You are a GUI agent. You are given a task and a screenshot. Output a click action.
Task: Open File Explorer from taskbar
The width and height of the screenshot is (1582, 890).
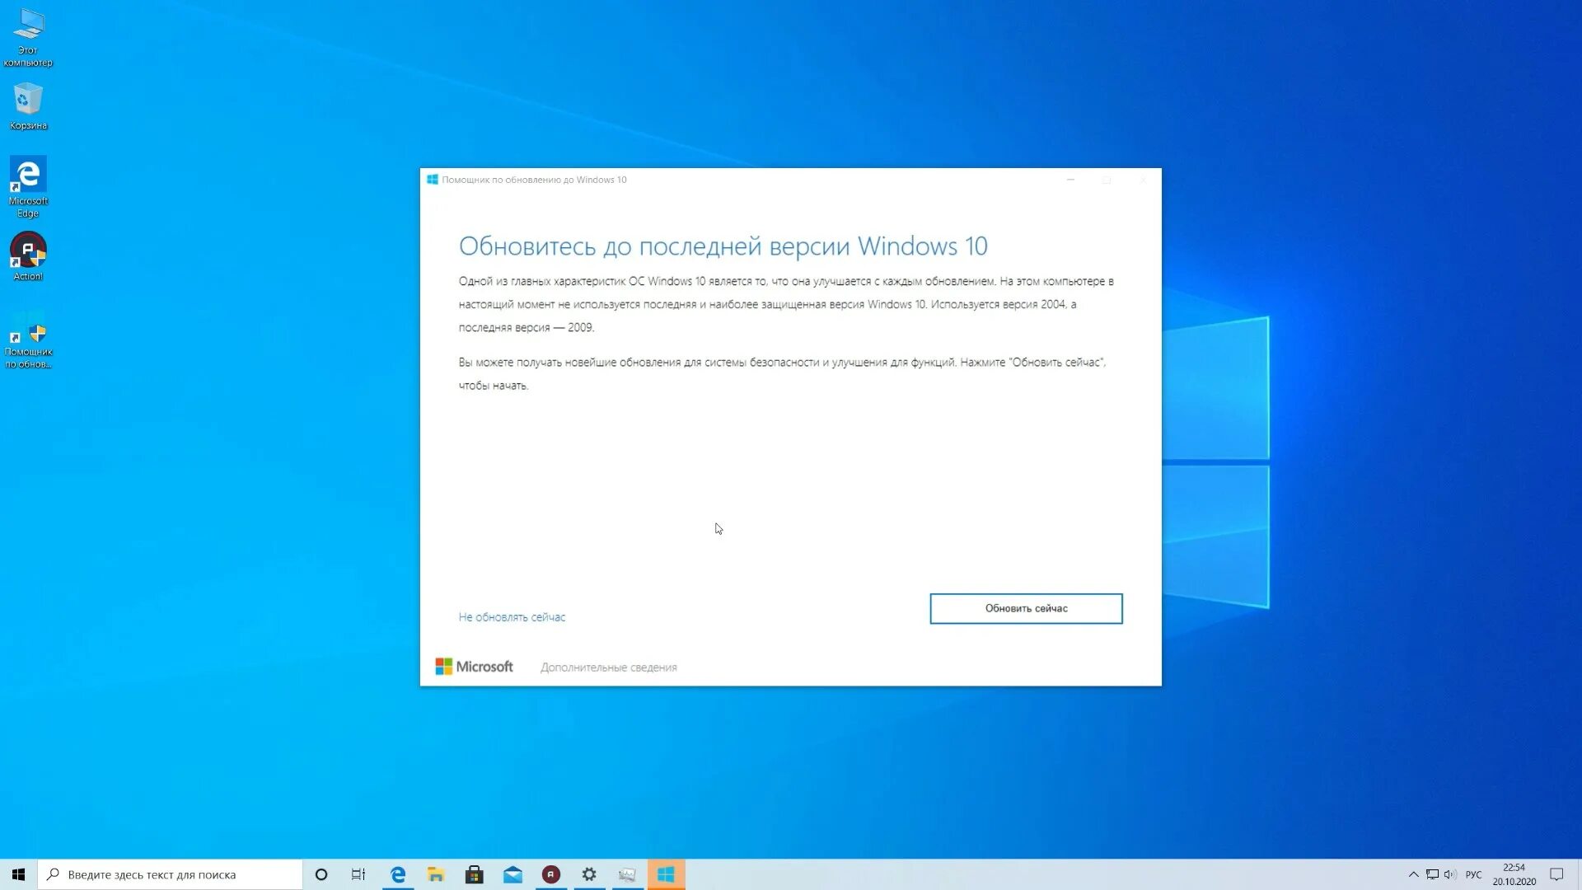(x=436, y=874)
